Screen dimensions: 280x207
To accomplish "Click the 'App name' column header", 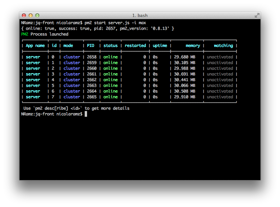I will 35,46.
